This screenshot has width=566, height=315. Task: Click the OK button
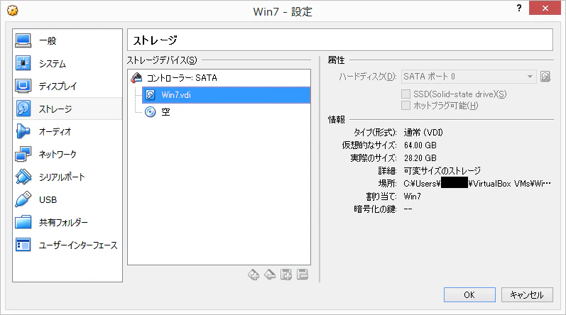[469, 295]
